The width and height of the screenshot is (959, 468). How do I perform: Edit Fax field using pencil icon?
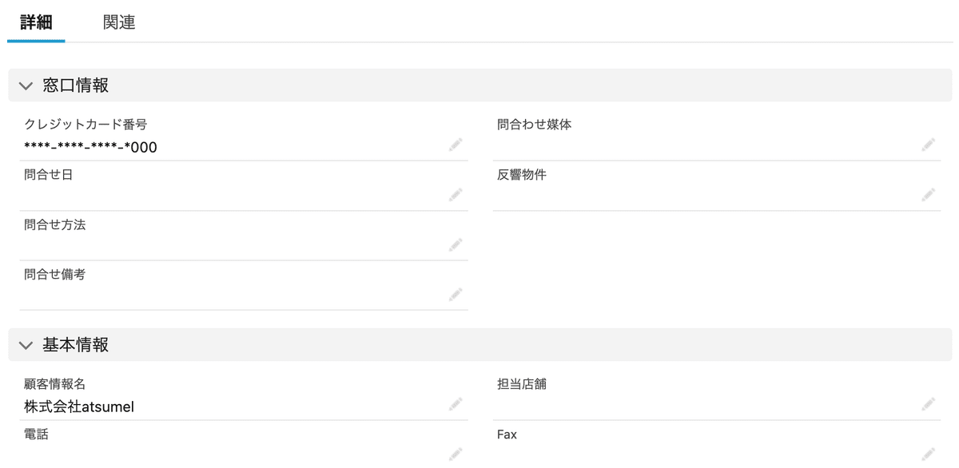928,454
